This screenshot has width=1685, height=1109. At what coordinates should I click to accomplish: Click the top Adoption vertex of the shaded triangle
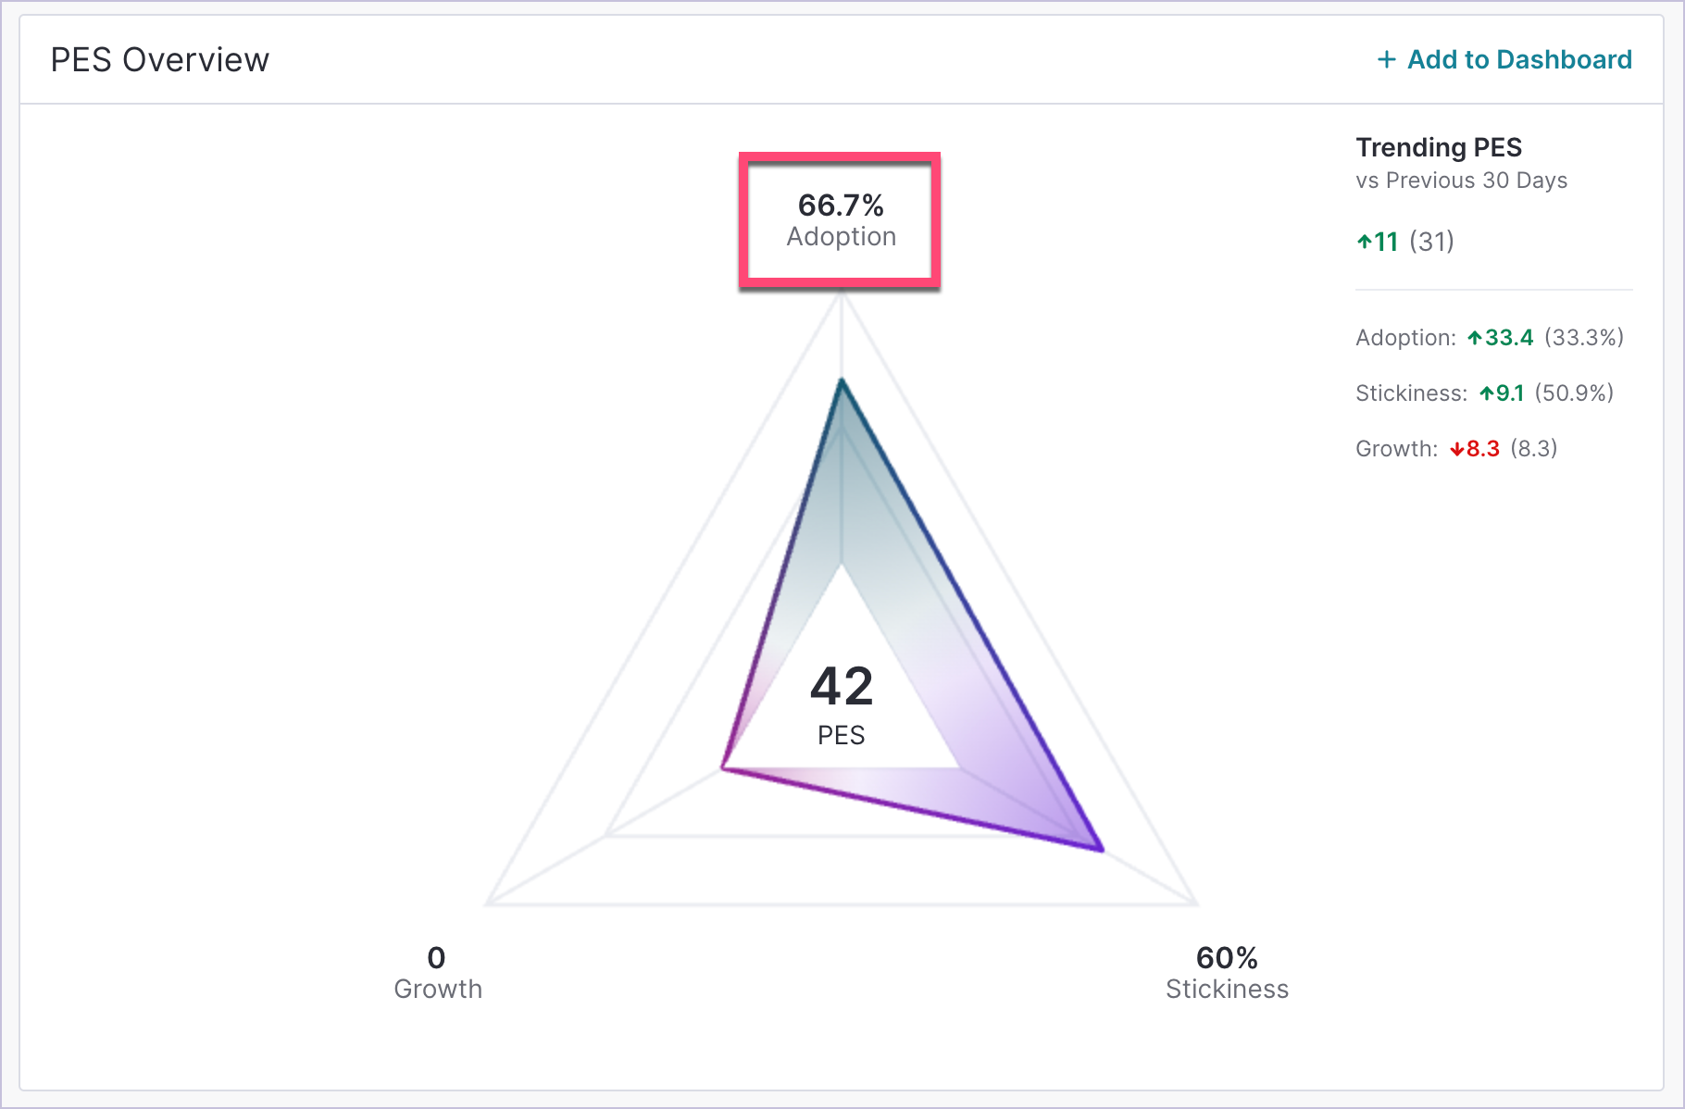pyautogui.click(x=841, y=380)
